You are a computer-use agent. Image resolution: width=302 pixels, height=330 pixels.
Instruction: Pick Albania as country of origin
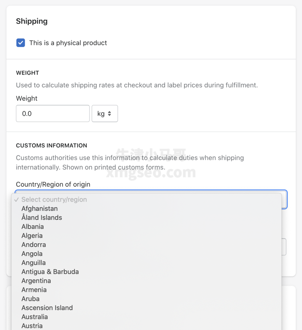tap(146, 227)
